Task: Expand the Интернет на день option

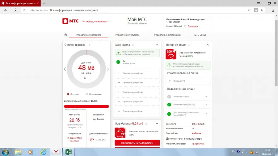Action: pyautogui.click(x=206, y=96)
